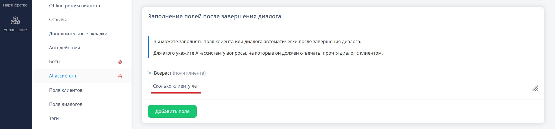Open the Отзывы settings section
The image size is (555, 129).
tap(58, 19)
